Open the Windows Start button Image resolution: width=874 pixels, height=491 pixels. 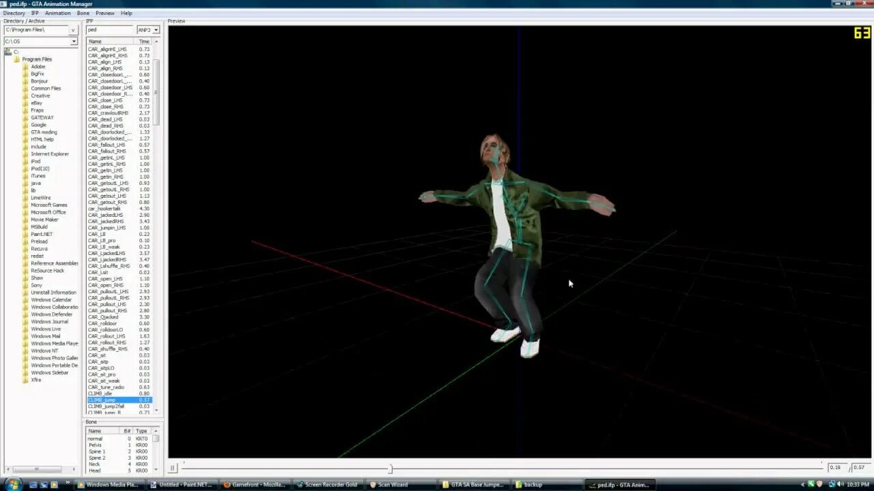13,484
